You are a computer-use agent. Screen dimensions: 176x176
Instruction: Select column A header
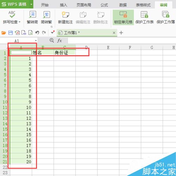tap(21, 47)
